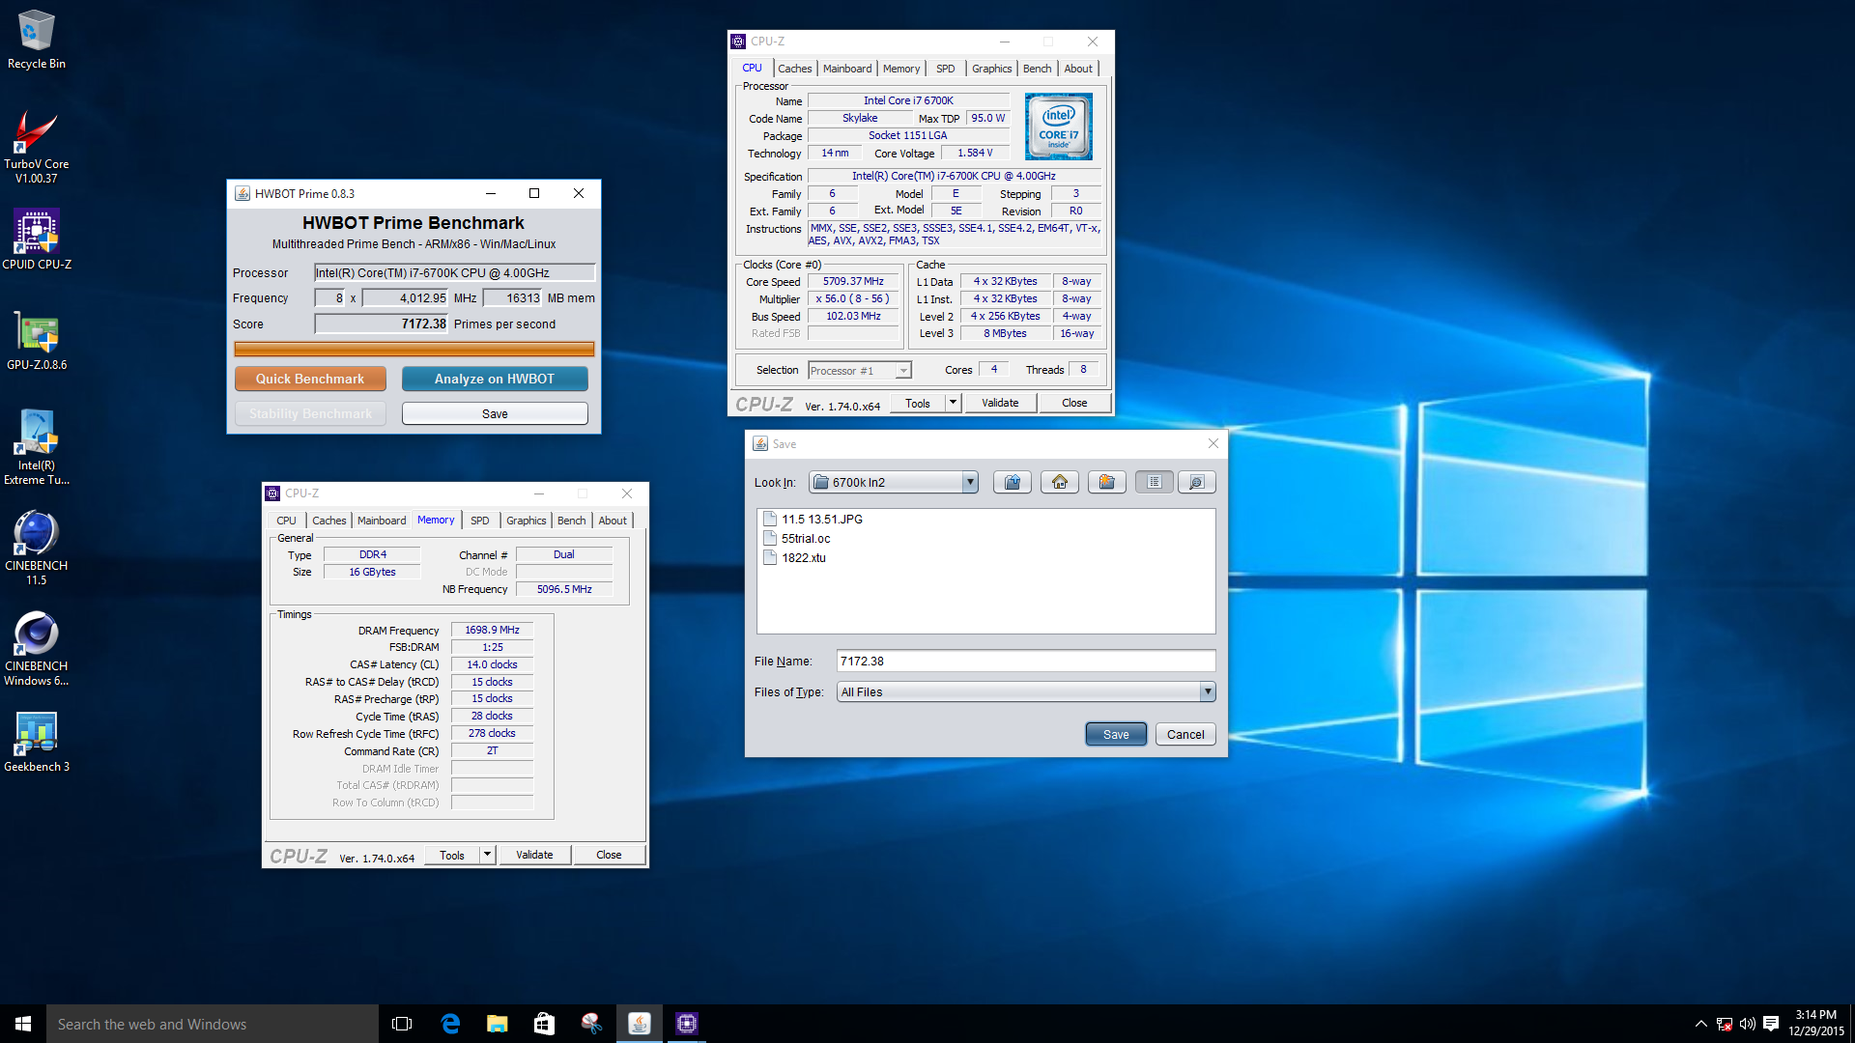
Task: Click the HWBOT benchmark progress bar
Action: pyautogui.click(x=414, y=349)
